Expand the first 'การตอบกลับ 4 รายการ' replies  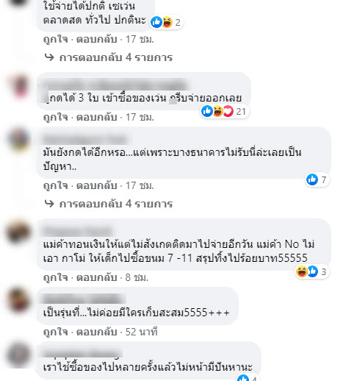coord(116,57)
